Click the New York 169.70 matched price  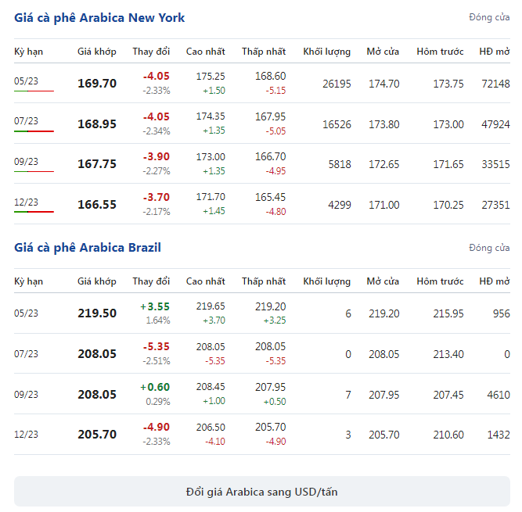(x=97, y=83)
